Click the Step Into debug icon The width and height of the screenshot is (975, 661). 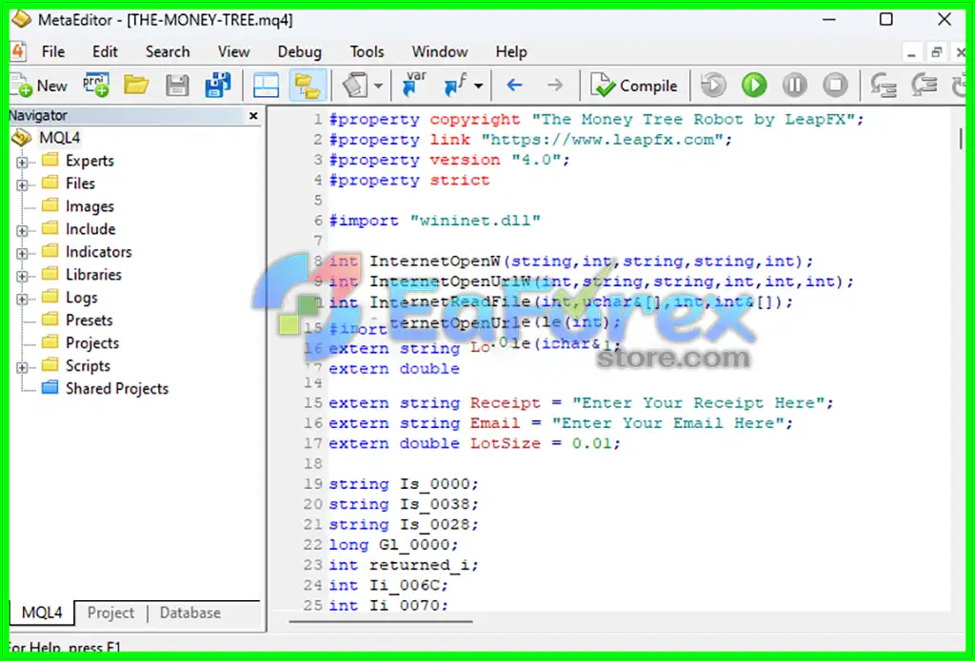pyautogui.click(x=883, y=85)
